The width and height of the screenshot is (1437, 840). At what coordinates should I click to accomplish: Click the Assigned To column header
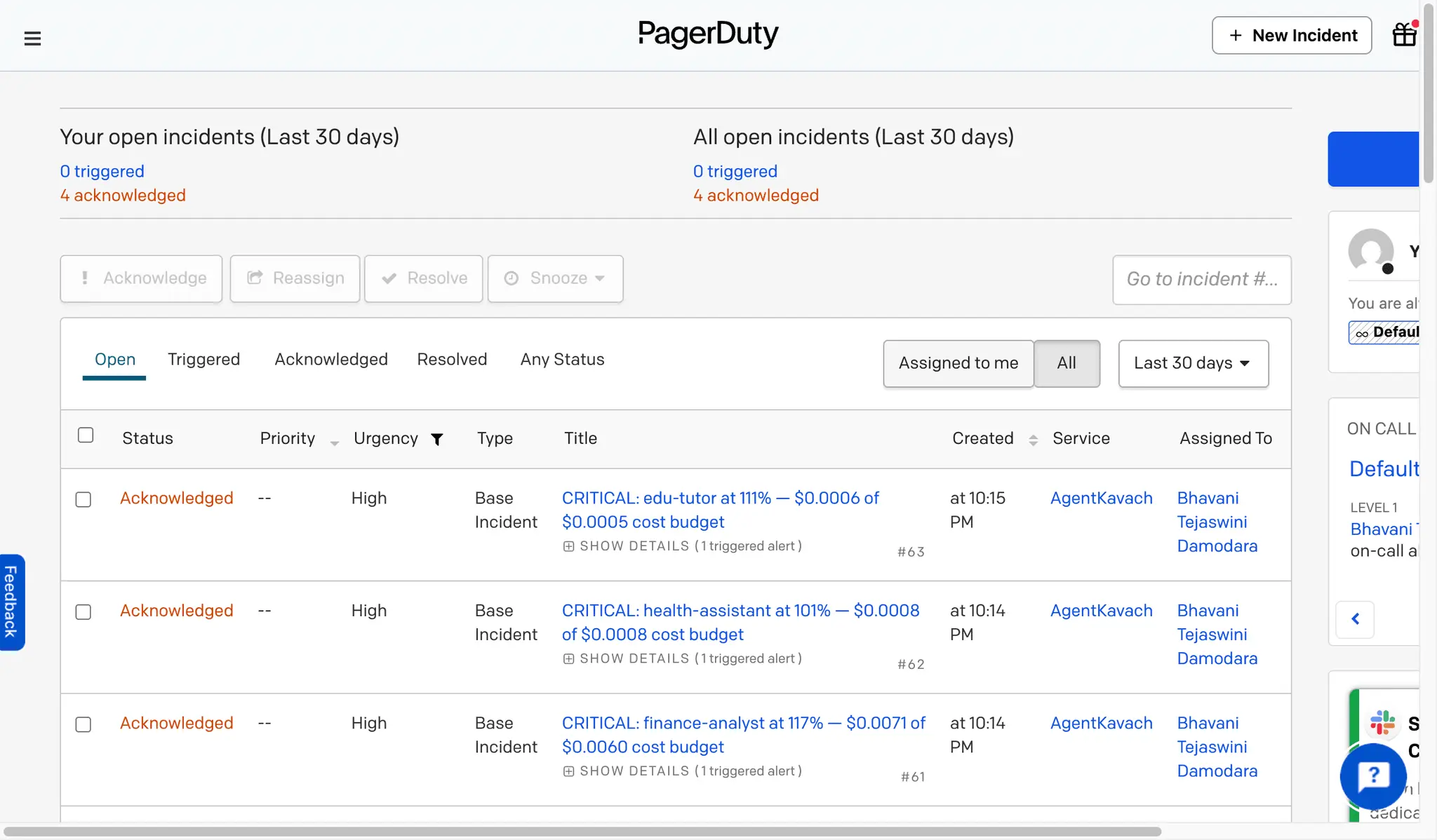[1225, 438]
